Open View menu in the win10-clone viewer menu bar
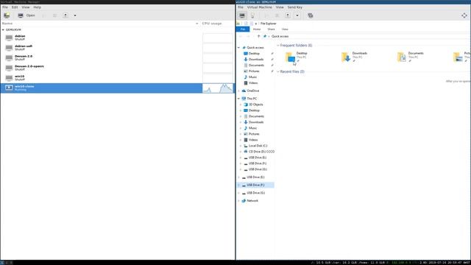Viewport: 471px width, 265px height. tap(280, 7)
